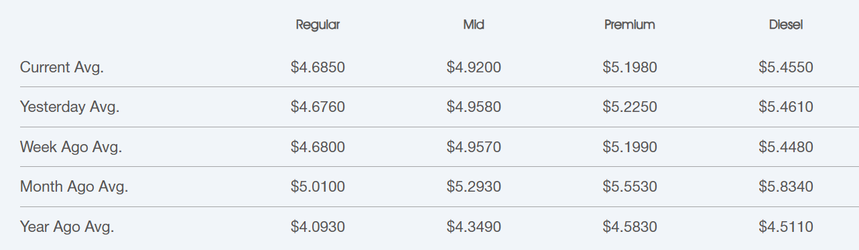Click the Regular column header
The image size is (859, 250).
pos(318,25)
